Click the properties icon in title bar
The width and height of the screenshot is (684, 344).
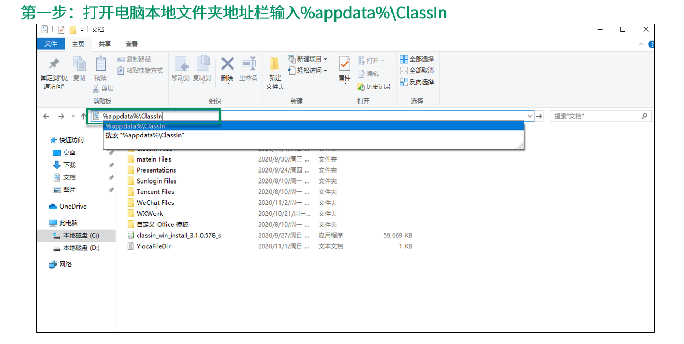point(61,30)
